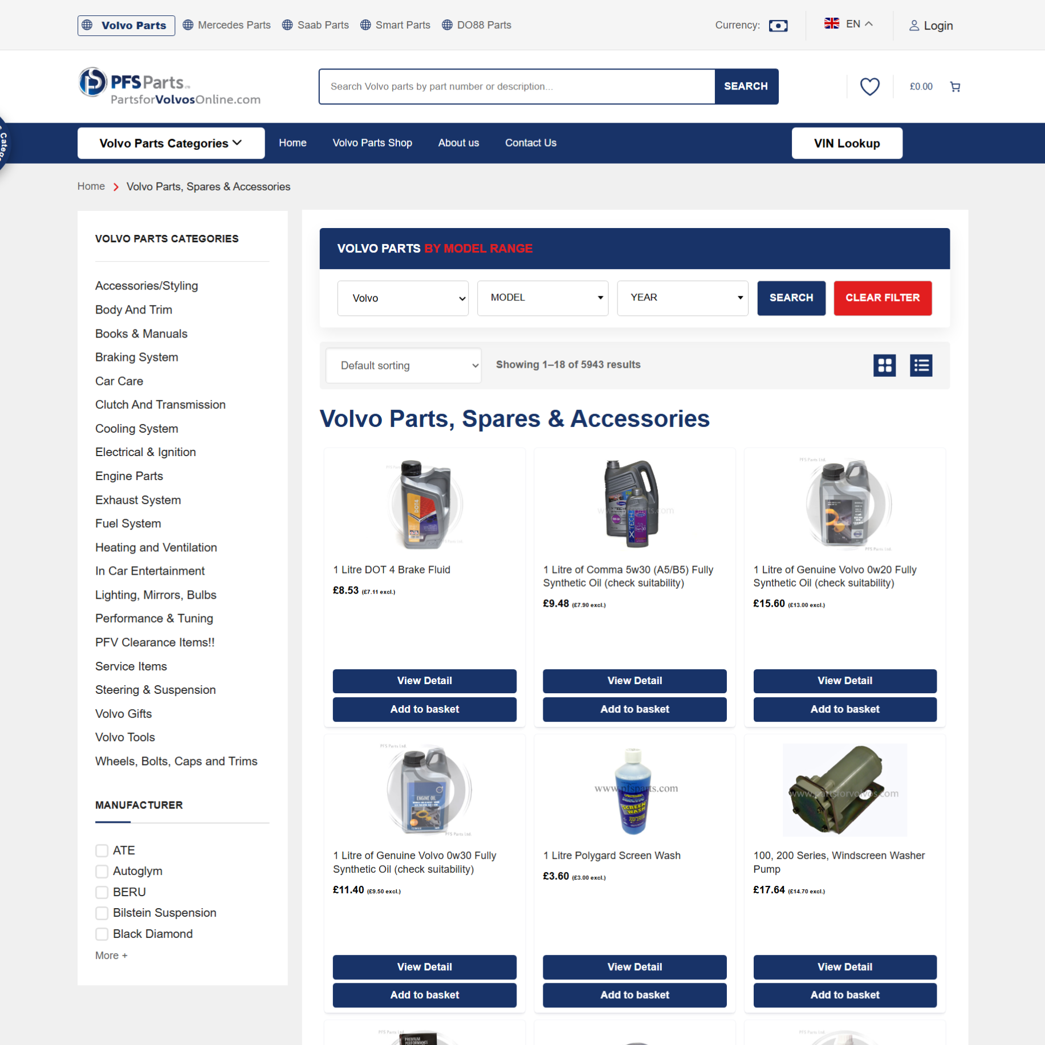Check the Black Diamond checkbox
The image size is (1045, 1045).
[x=101, y=934]
